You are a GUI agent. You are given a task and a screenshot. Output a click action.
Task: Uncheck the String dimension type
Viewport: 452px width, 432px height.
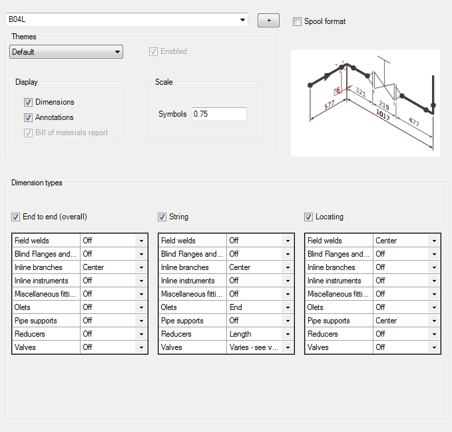[x=162, y=217]
